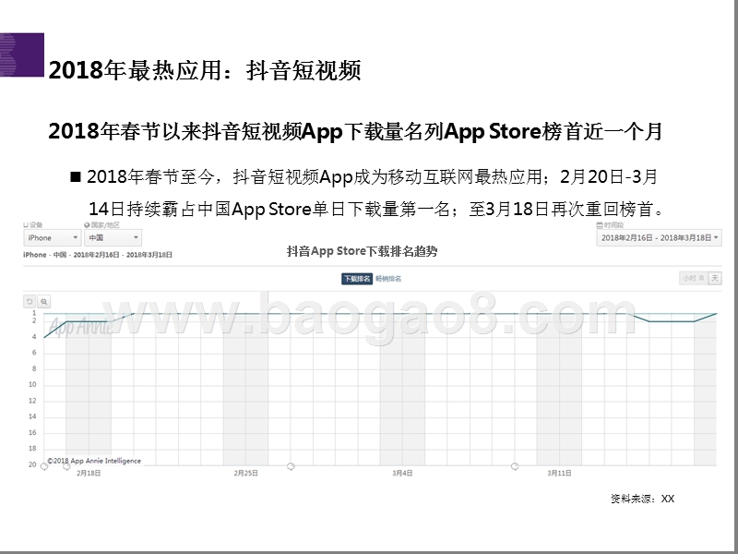Click the reset zoom undo icon
Viewport: 738px width, 554px height.
(30, 302)
